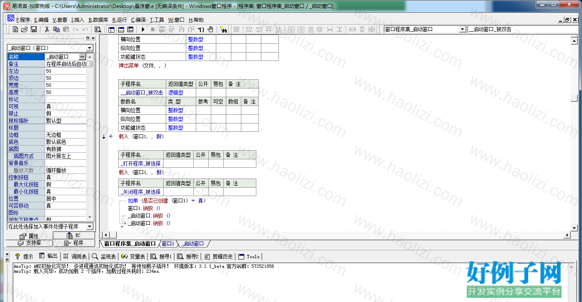Open the 提示 hint tab
This screenshot has height=302, width=582.
[24, 257]
